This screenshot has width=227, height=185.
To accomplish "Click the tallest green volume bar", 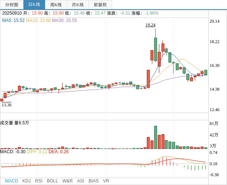I will (x=156, y=137).
